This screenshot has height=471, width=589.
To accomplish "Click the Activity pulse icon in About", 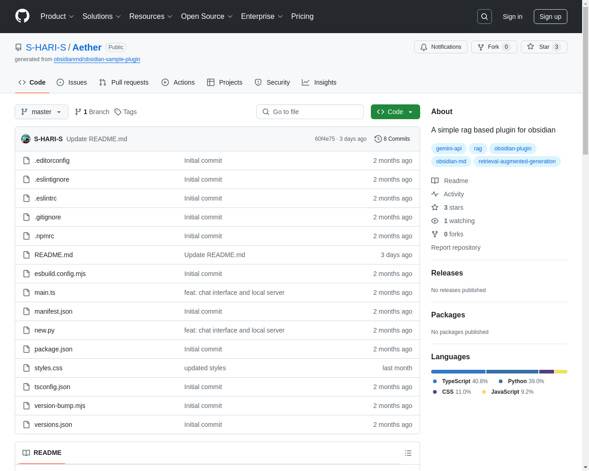I will coord(435,194).
